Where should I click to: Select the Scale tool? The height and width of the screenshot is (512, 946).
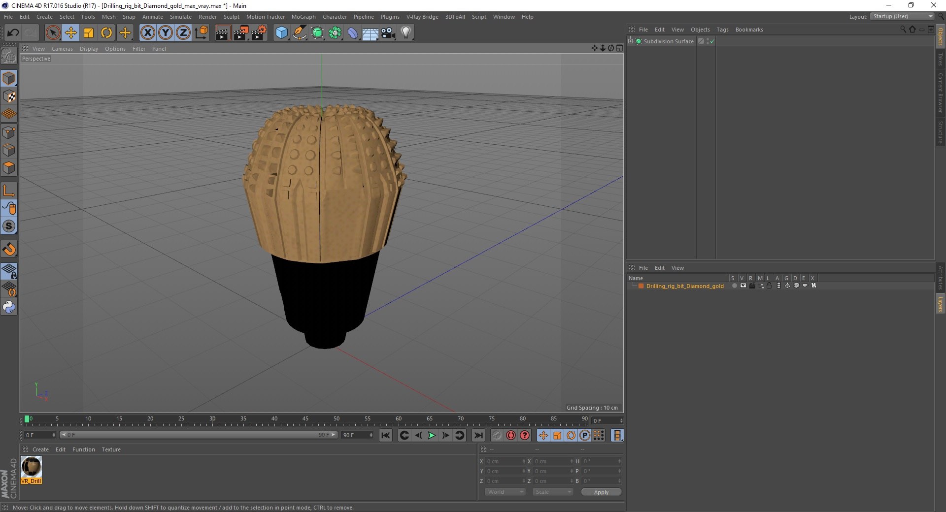[89, 33]
